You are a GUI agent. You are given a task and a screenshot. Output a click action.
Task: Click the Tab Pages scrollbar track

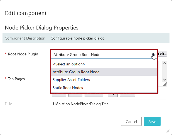164,71
